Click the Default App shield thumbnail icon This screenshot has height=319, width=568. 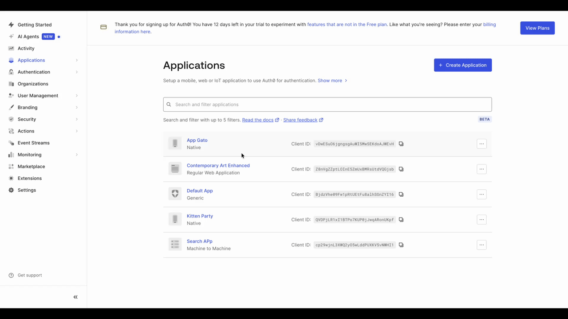(x=175, y=194)
